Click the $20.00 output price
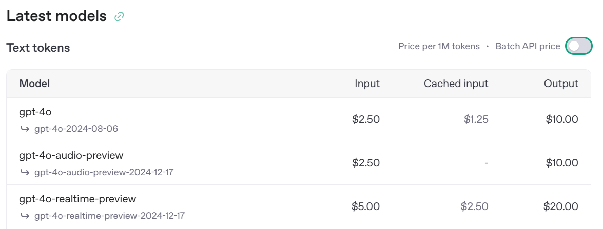Image resolution: width=603 pixels, height=229 pixels. 560,206
